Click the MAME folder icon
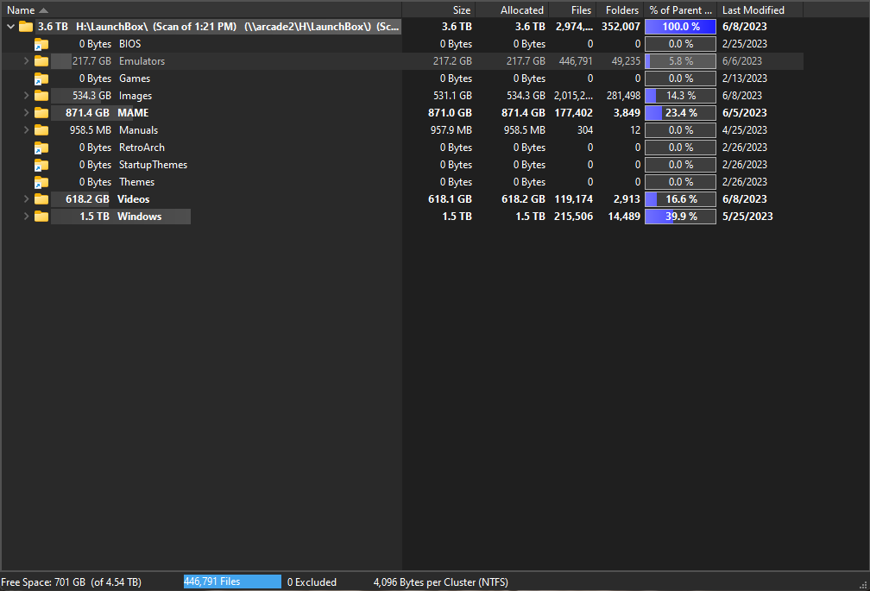Screen dimensions: 870x591 41,112
